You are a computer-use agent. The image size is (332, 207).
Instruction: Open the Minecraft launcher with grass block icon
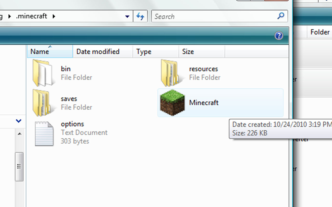[204, 102]
